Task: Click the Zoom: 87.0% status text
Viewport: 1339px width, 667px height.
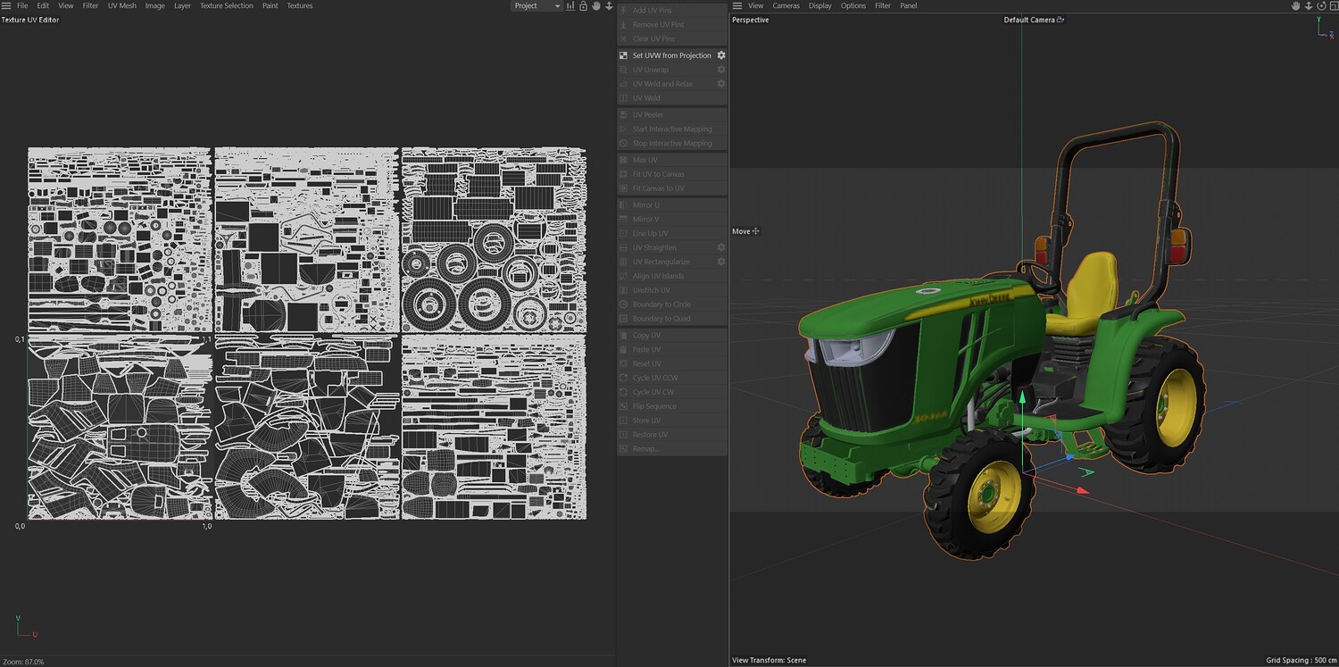Action: 23,662
